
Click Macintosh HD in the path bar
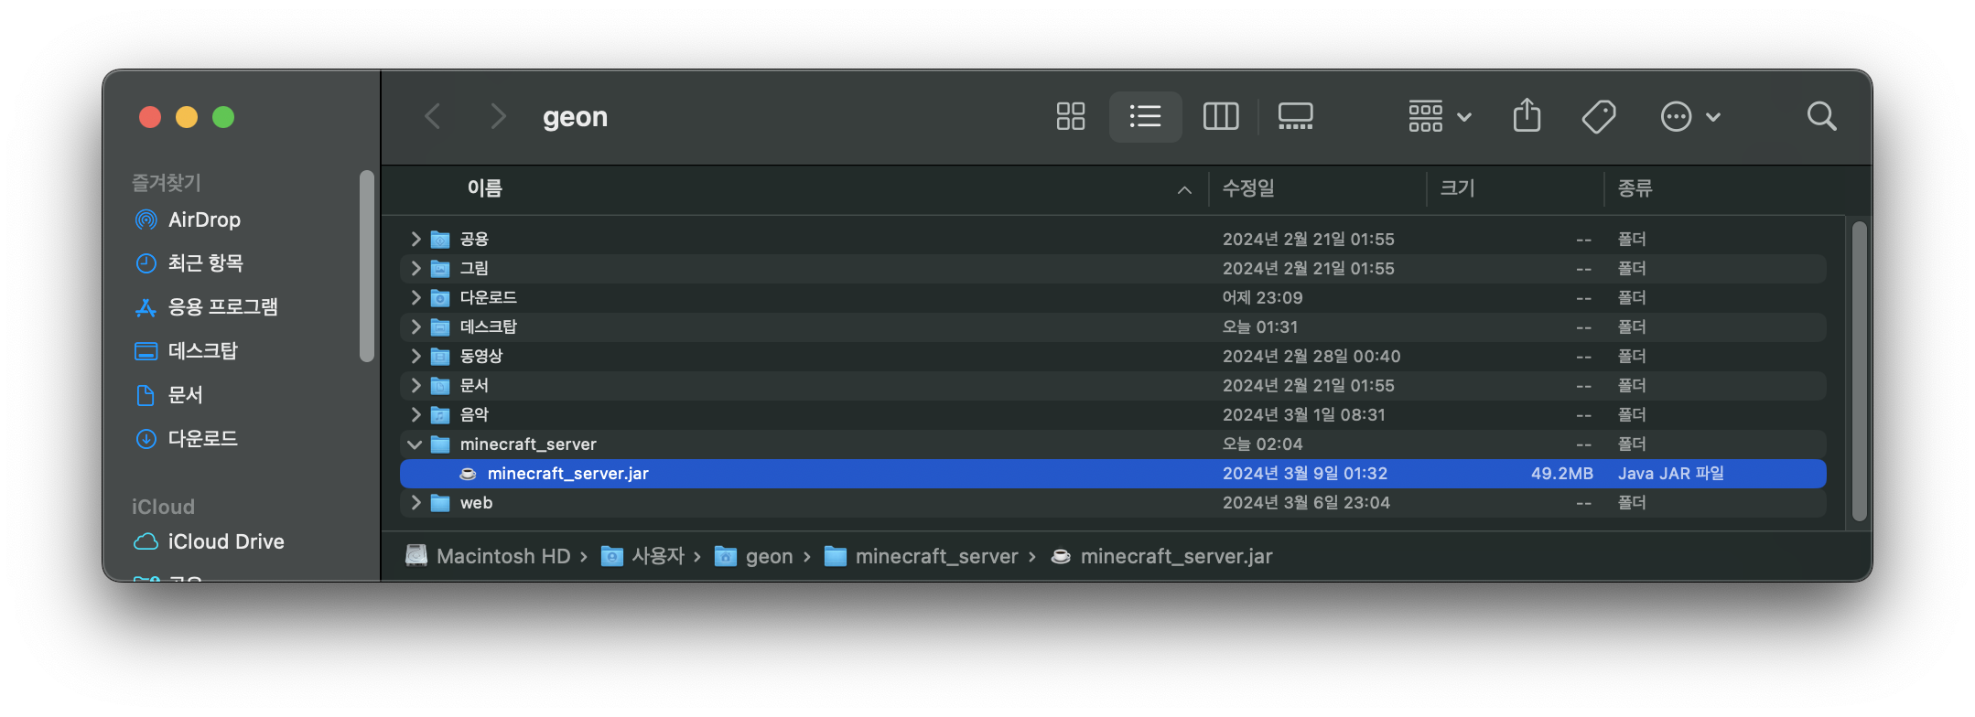point(488,556)
